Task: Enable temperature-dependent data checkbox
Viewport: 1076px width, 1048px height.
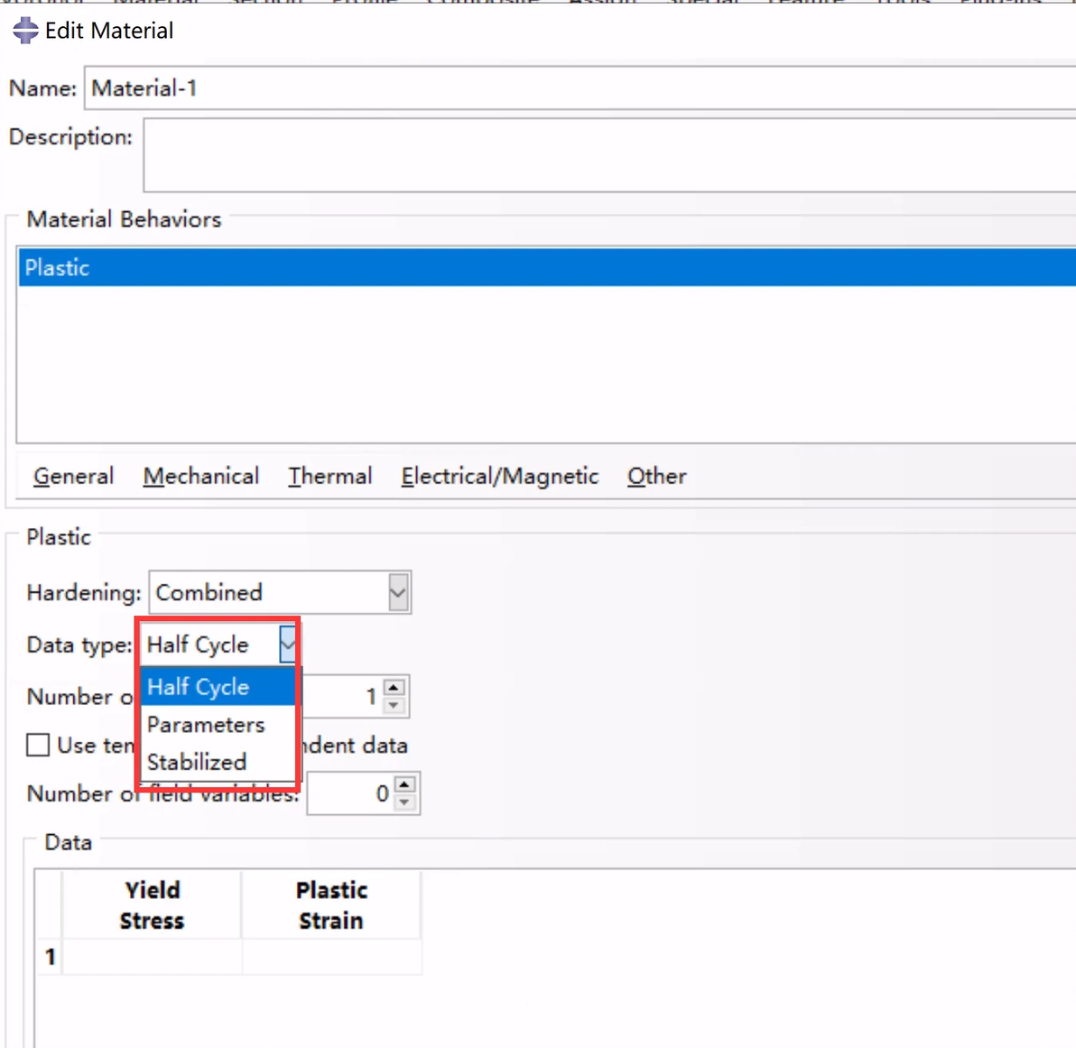Action: click(38, 745)
